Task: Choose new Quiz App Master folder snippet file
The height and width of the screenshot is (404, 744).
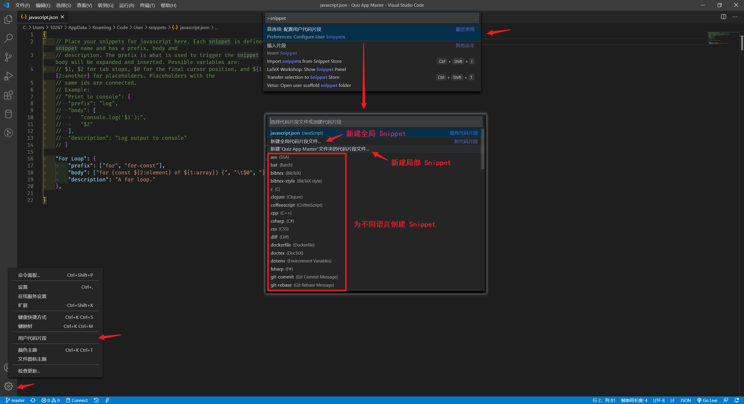Action: click(374, 149)
